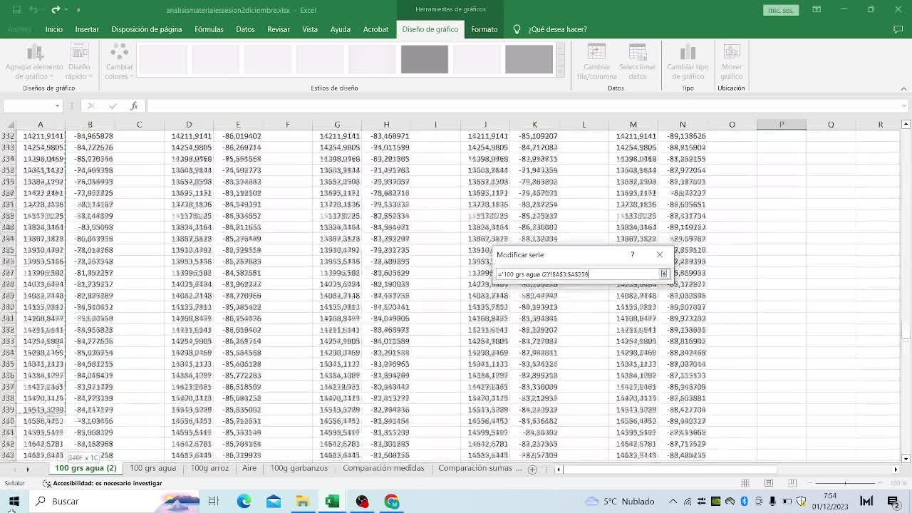Click inside the formula bar field
The height and width of the screenshot is (513, 912).
pyautogui.click(x=524, y=106)
